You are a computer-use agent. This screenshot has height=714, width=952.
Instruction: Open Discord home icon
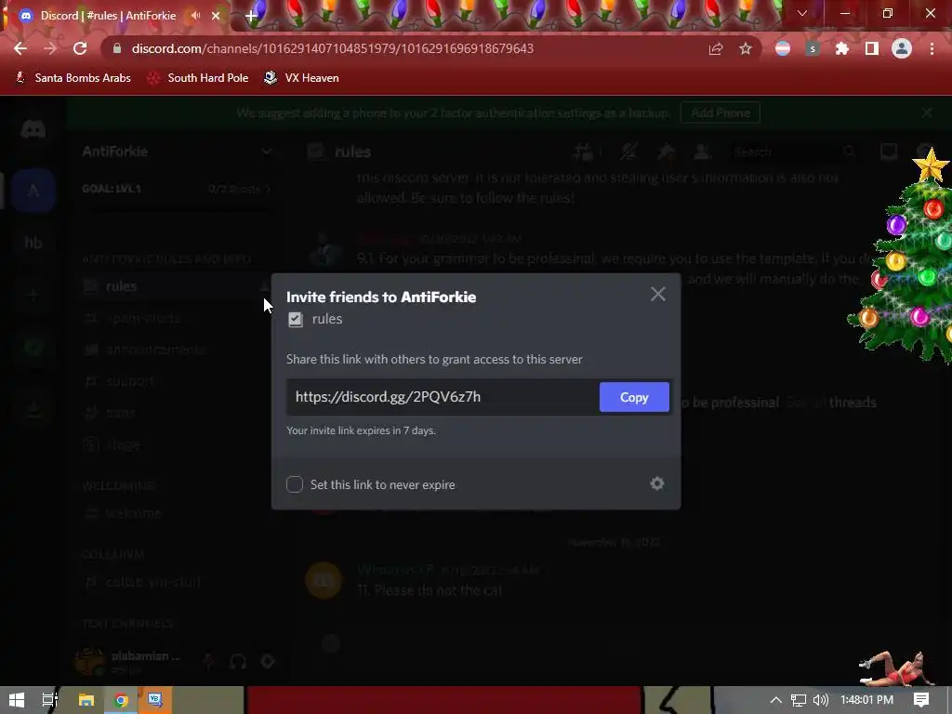pos(33,129)
